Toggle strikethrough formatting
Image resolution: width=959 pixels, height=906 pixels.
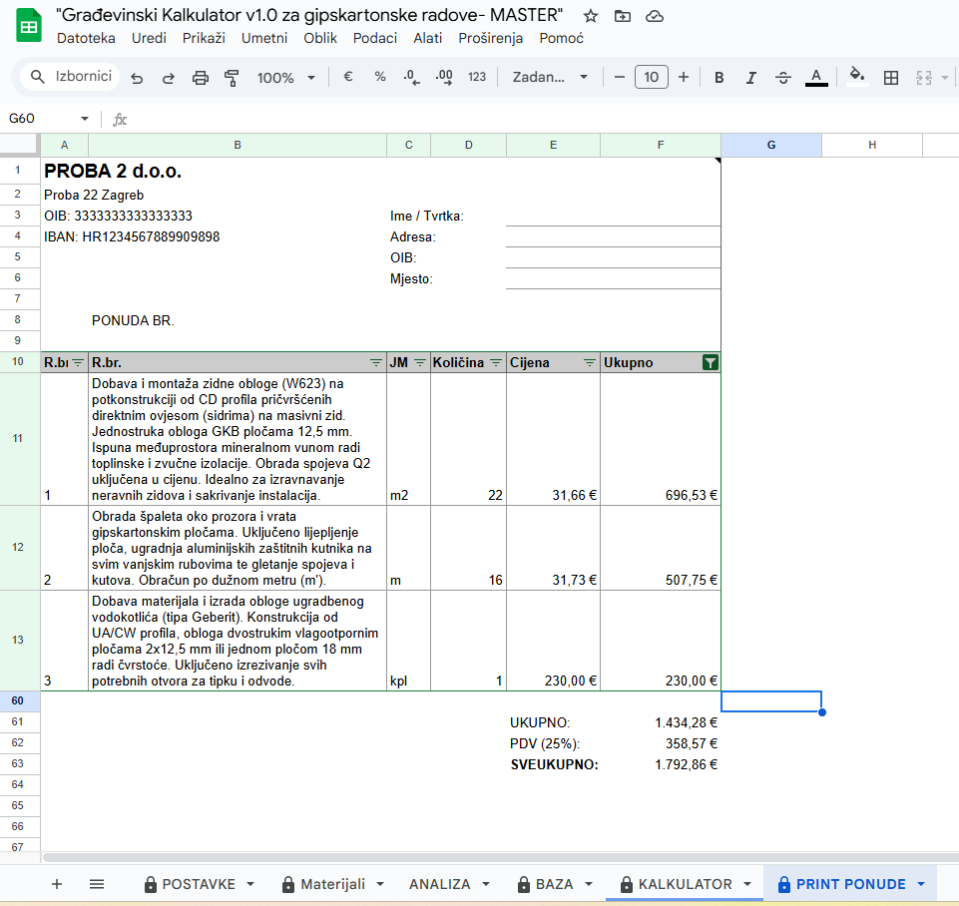click(783, 78)
